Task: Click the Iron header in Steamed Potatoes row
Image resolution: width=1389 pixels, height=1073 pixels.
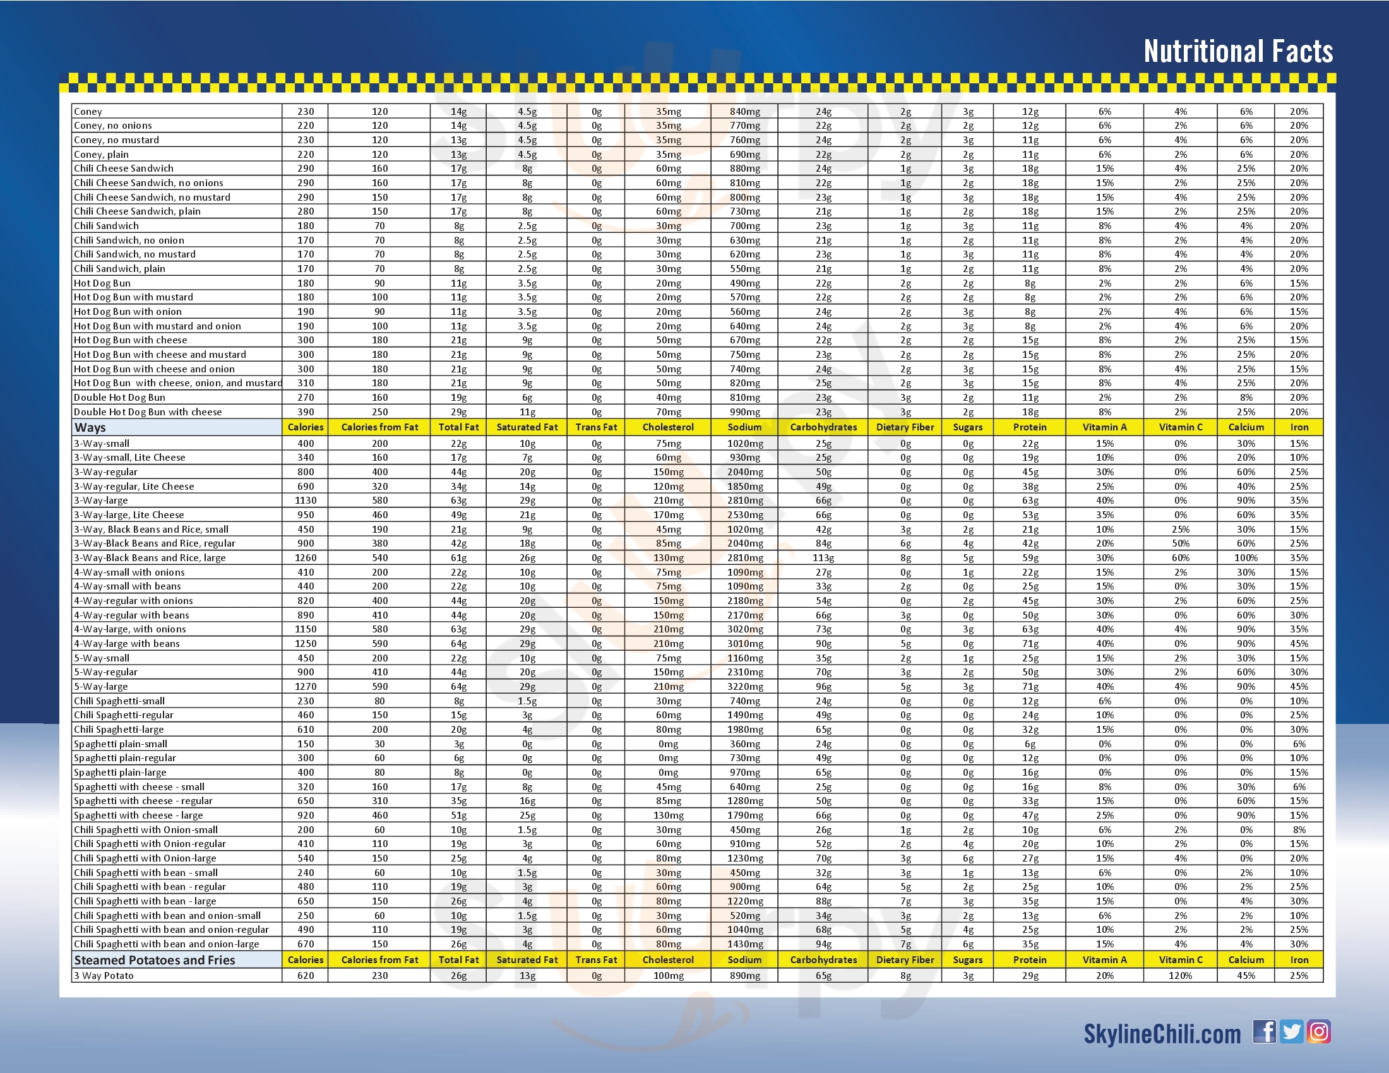Action: coord(1299,961)
